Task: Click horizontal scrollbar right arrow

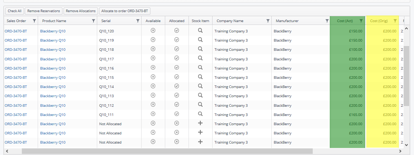Action: 401,151
